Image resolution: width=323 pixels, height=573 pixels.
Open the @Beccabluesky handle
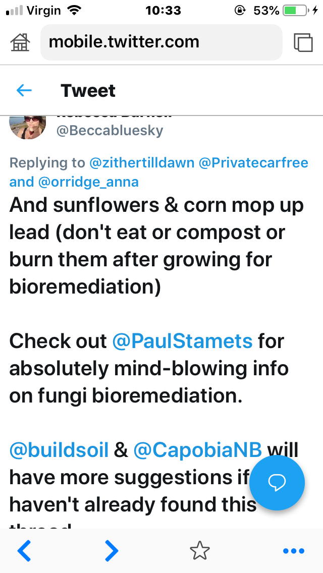pyautogui.click(x=110, y=131)
